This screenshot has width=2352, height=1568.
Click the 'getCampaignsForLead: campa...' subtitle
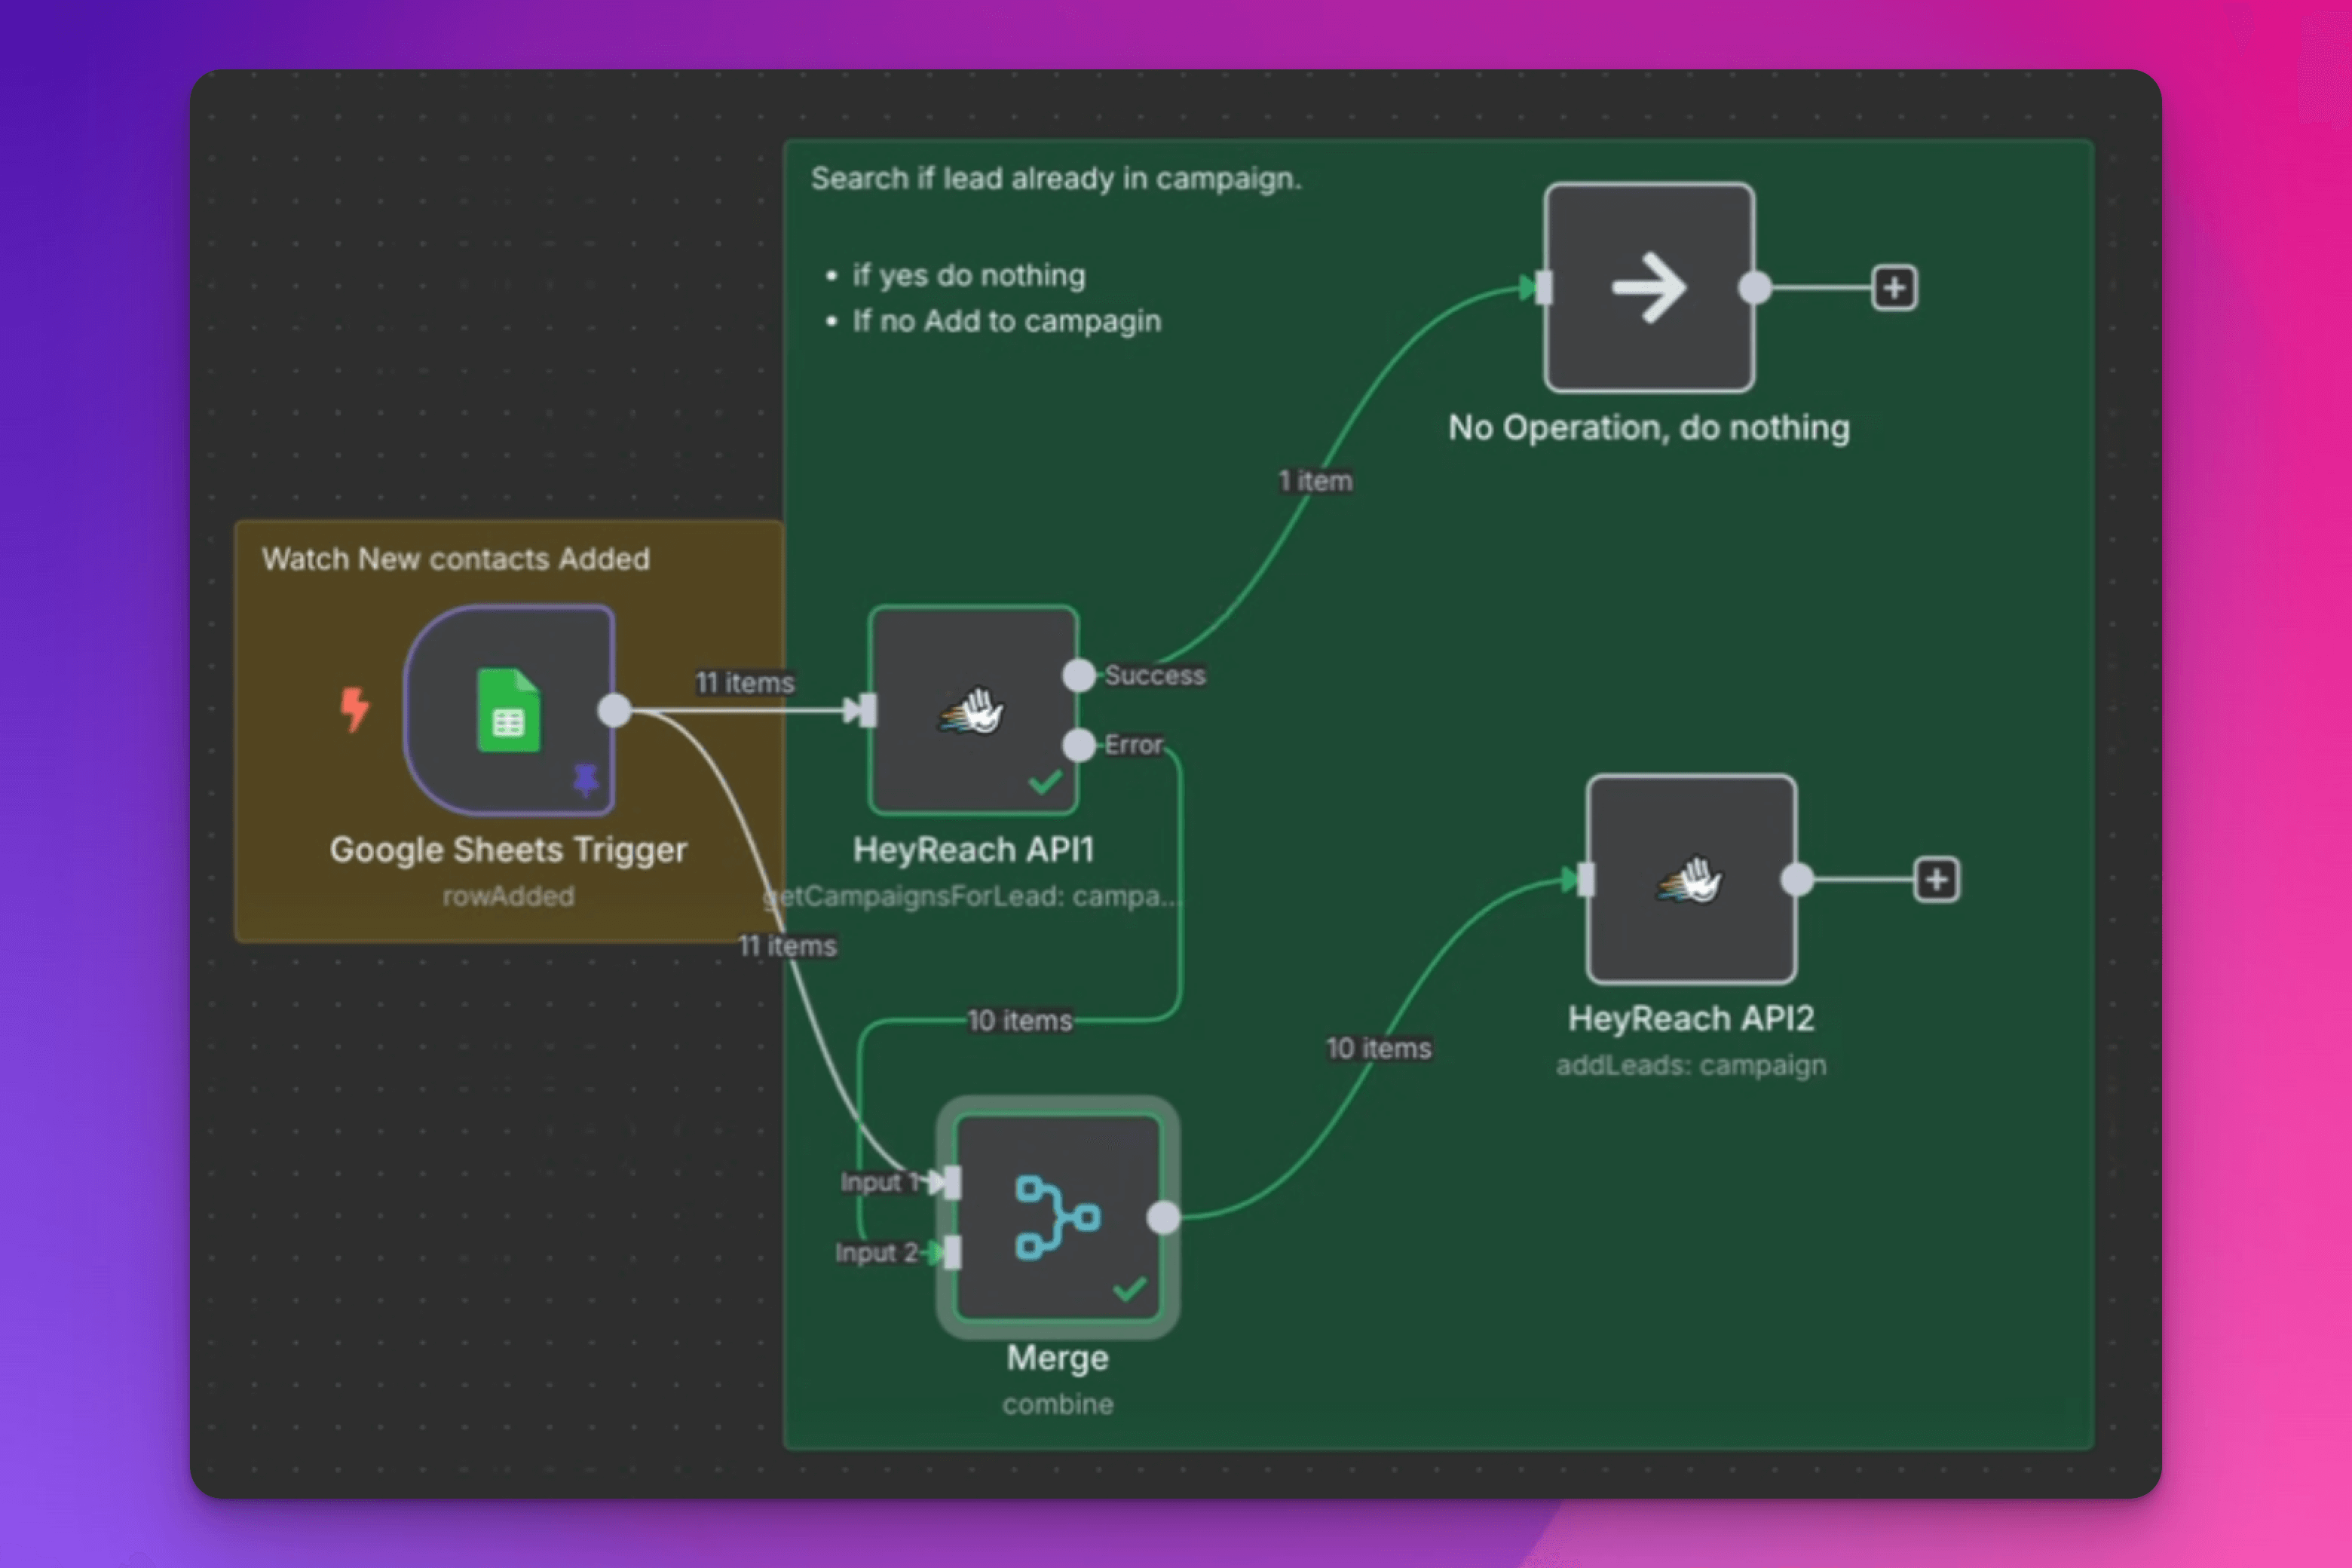tap(974, 897)
